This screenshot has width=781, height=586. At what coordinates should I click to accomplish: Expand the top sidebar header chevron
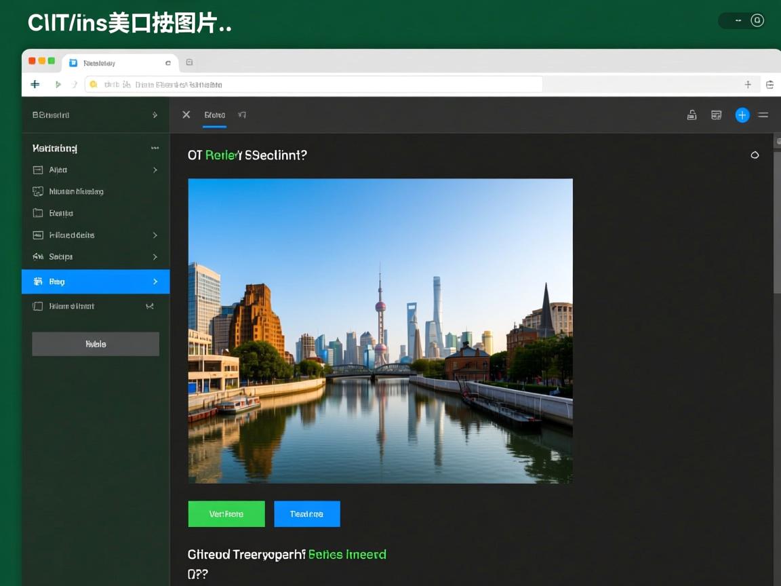point(155,115)
